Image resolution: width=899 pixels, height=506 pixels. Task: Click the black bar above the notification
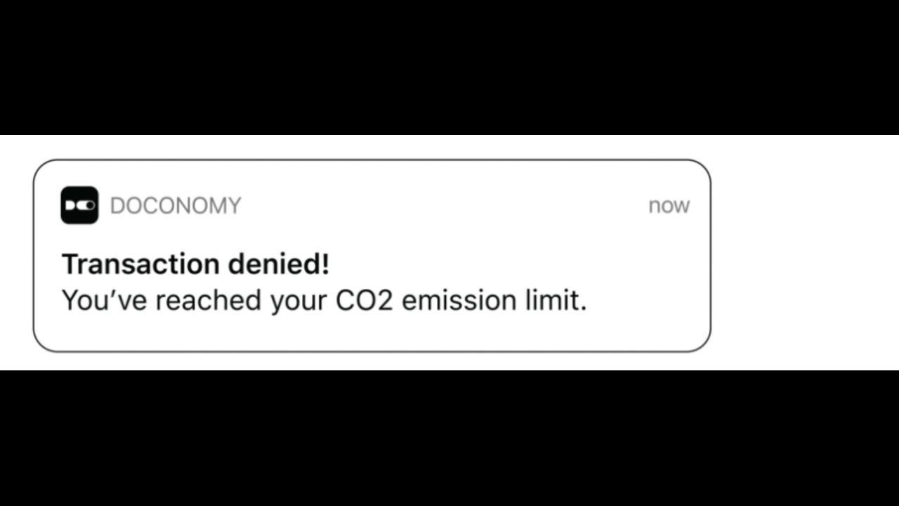pos(449,67)
